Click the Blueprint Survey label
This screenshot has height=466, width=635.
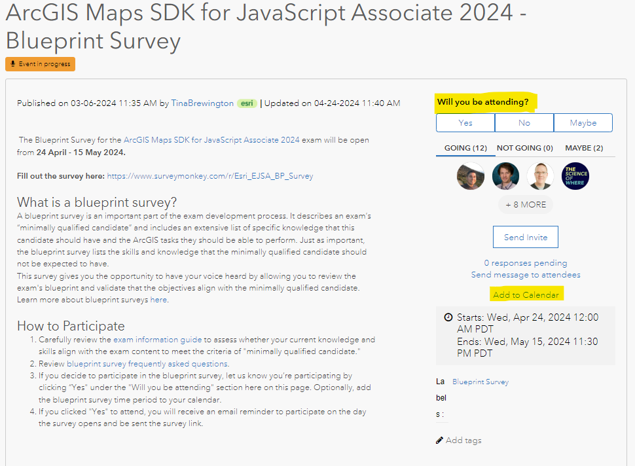point(481,382)
